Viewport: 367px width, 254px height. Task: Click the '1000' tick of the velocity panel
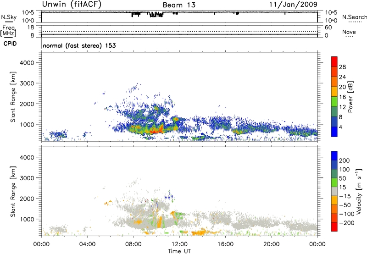[27, 219]
